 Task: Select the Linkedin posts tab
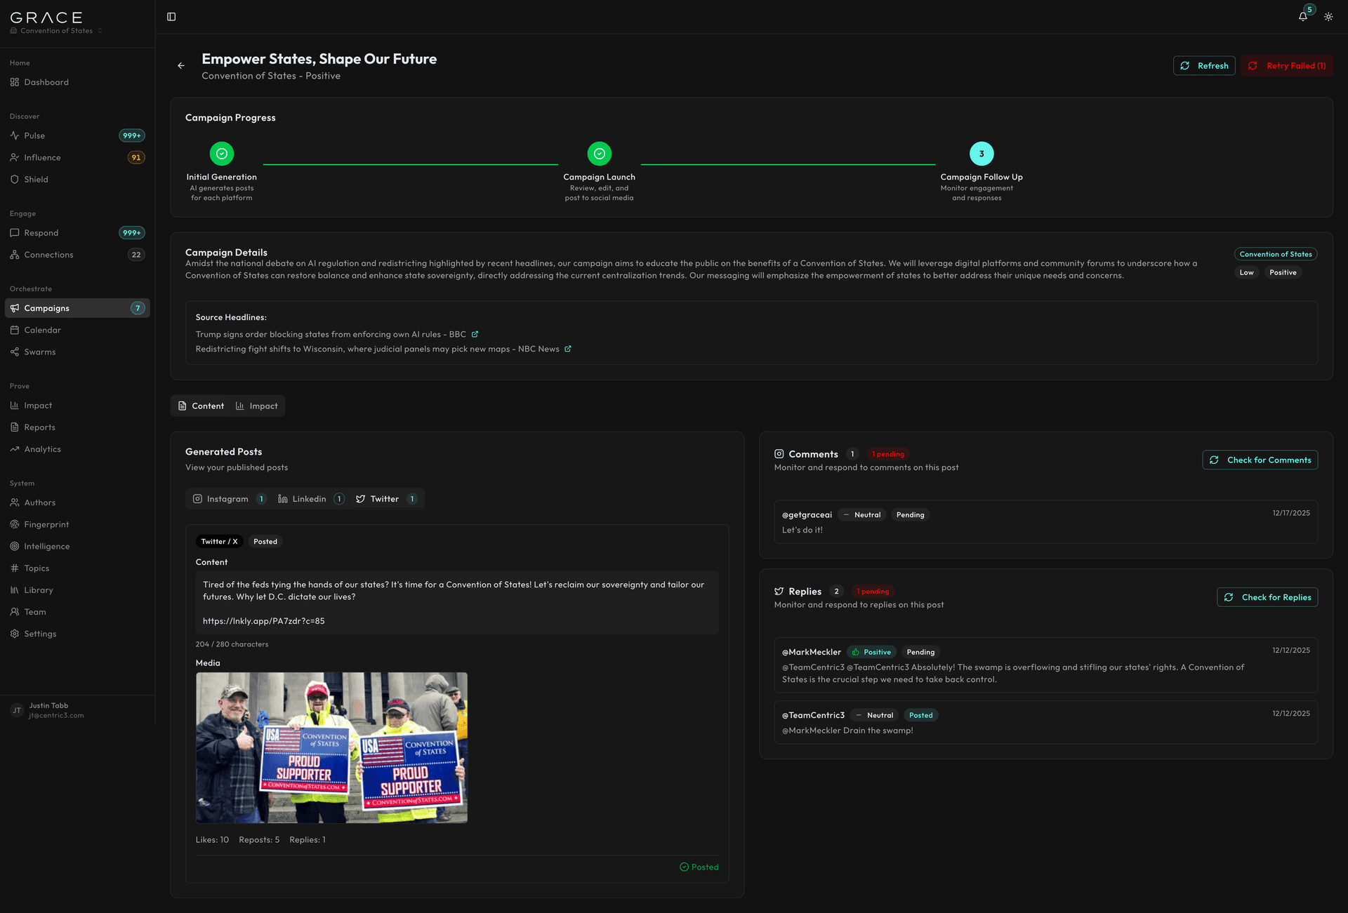pyautogui.click(x=310, y=499)
